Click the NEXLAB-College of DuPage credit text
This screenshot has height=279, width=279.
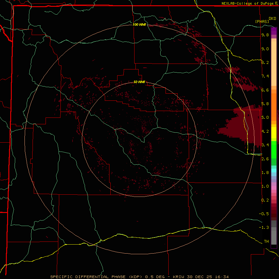pos(248,3)
